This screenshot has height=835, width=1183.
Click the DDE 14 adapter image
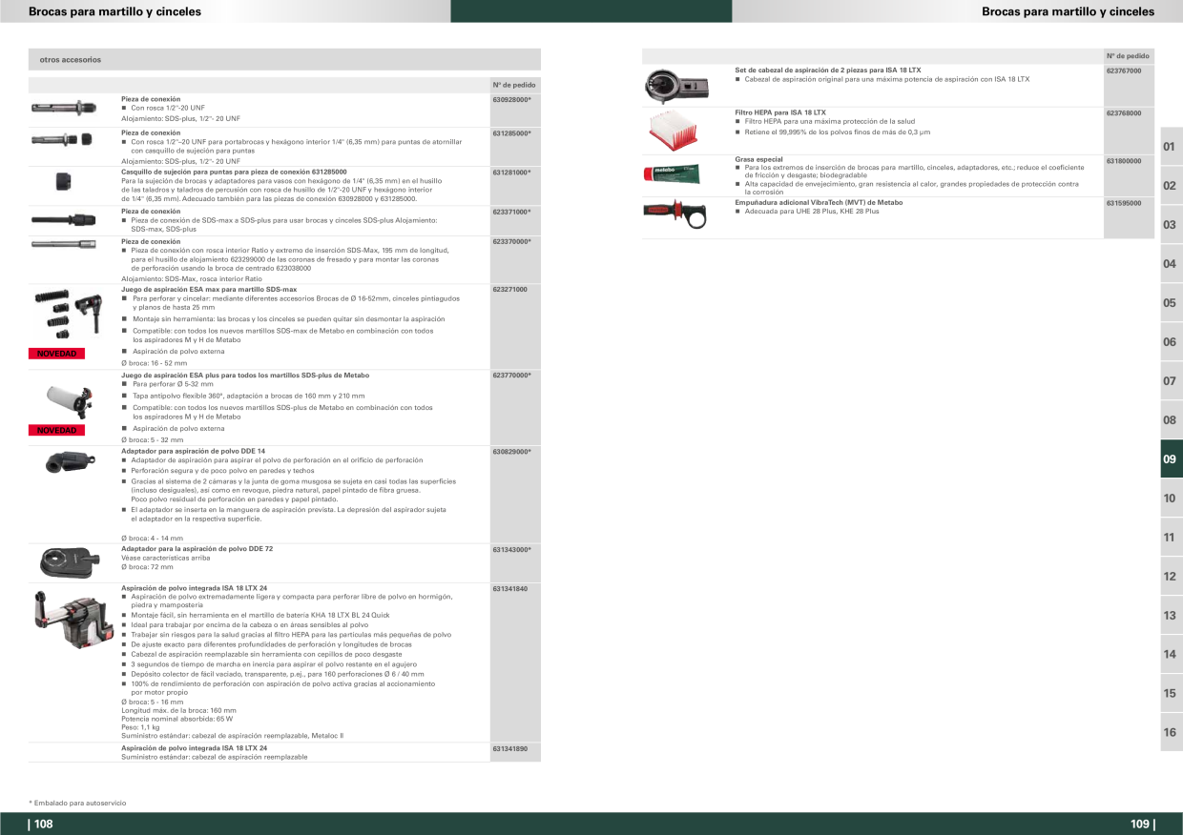tap(71, 463)
